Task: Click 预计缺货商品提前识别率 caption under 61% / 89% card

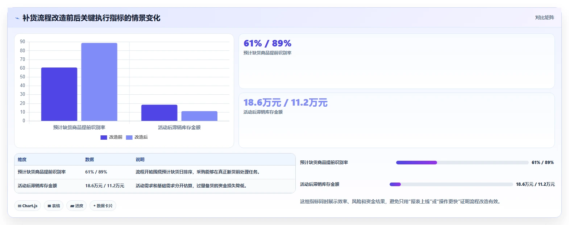Action: click(x=267, y=53)
